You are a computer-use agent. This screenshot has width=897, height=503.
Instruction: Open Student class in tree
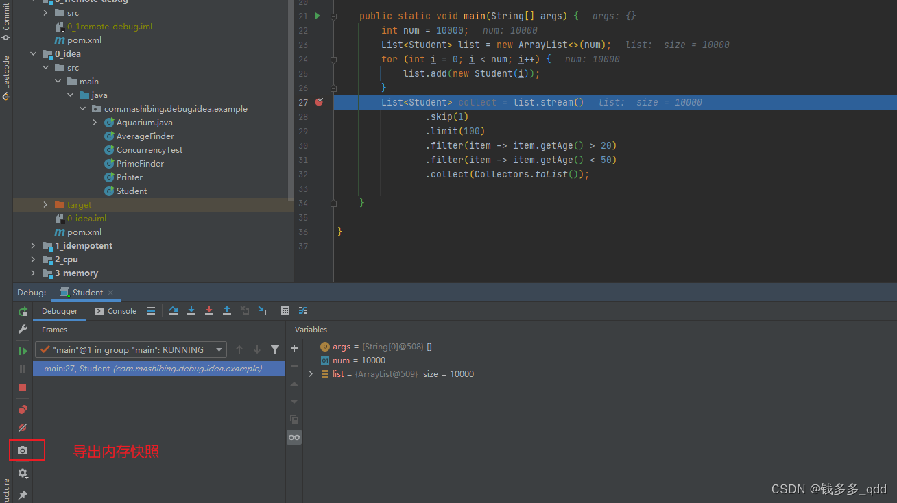click(x=125, y=191)
